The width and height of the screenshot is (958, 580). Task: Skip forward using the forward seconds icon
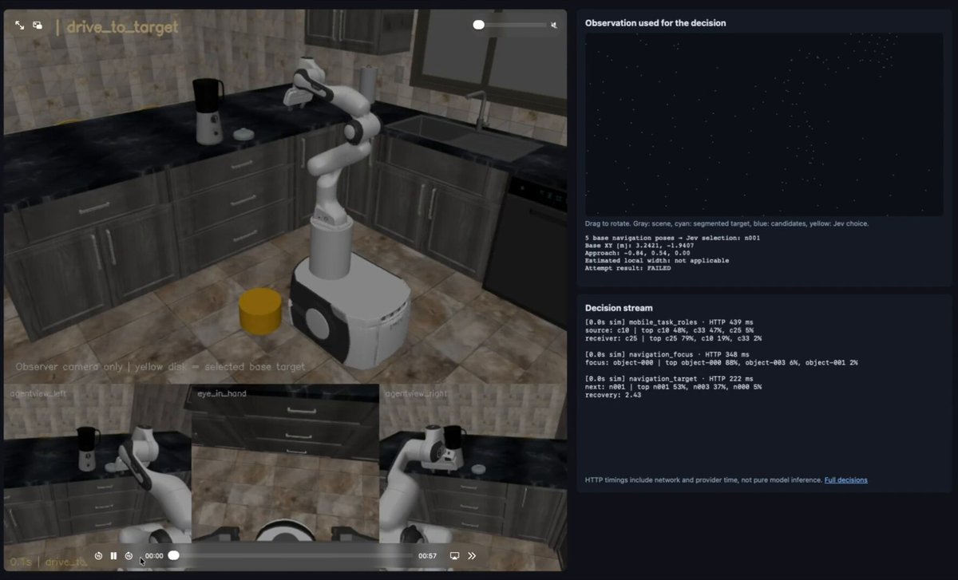click(129, 555)
